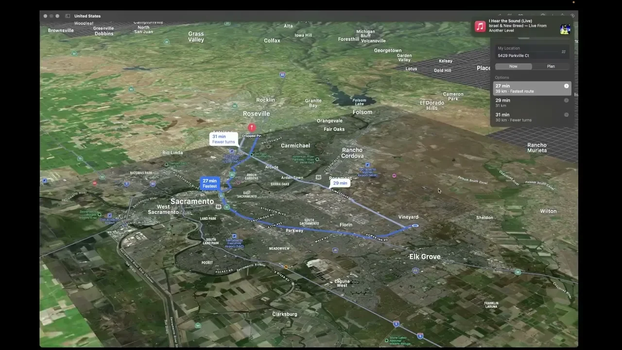Open the album artwork in Music notification
The width and height of the screenshot is (622, 350).
(565, 29)
